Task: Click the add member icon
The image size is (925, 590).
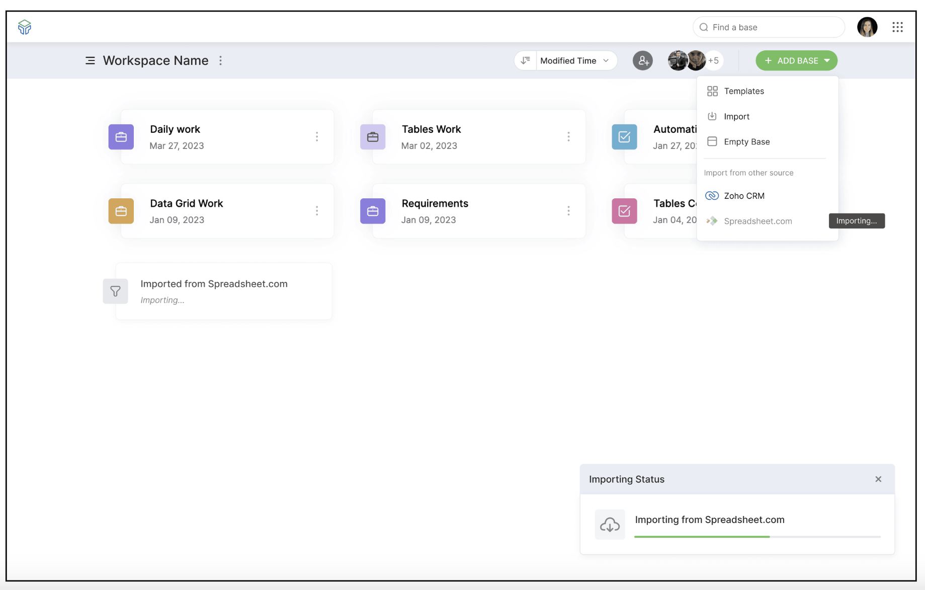Action: click(x=642, y=61)
